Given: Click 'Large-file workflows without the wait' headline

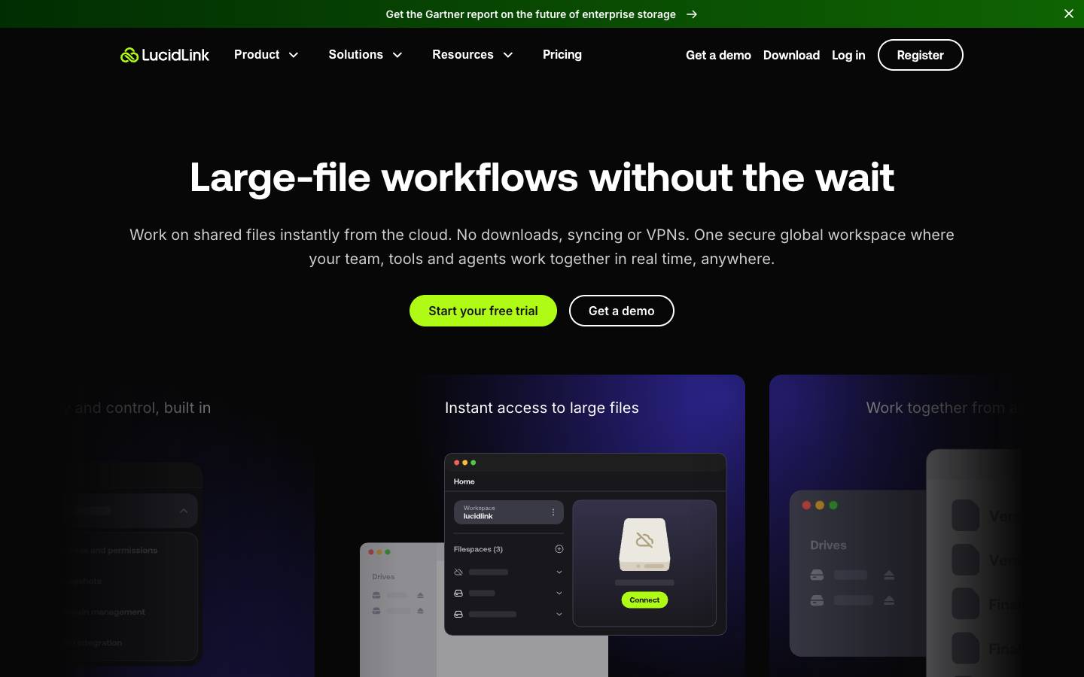Looking at the screenshot, I should click(542, 178).
